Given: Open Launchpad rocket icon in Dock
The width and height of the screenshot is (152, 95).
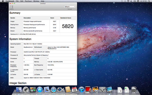Looking at the screenshot, I should [x=26, y=90].
